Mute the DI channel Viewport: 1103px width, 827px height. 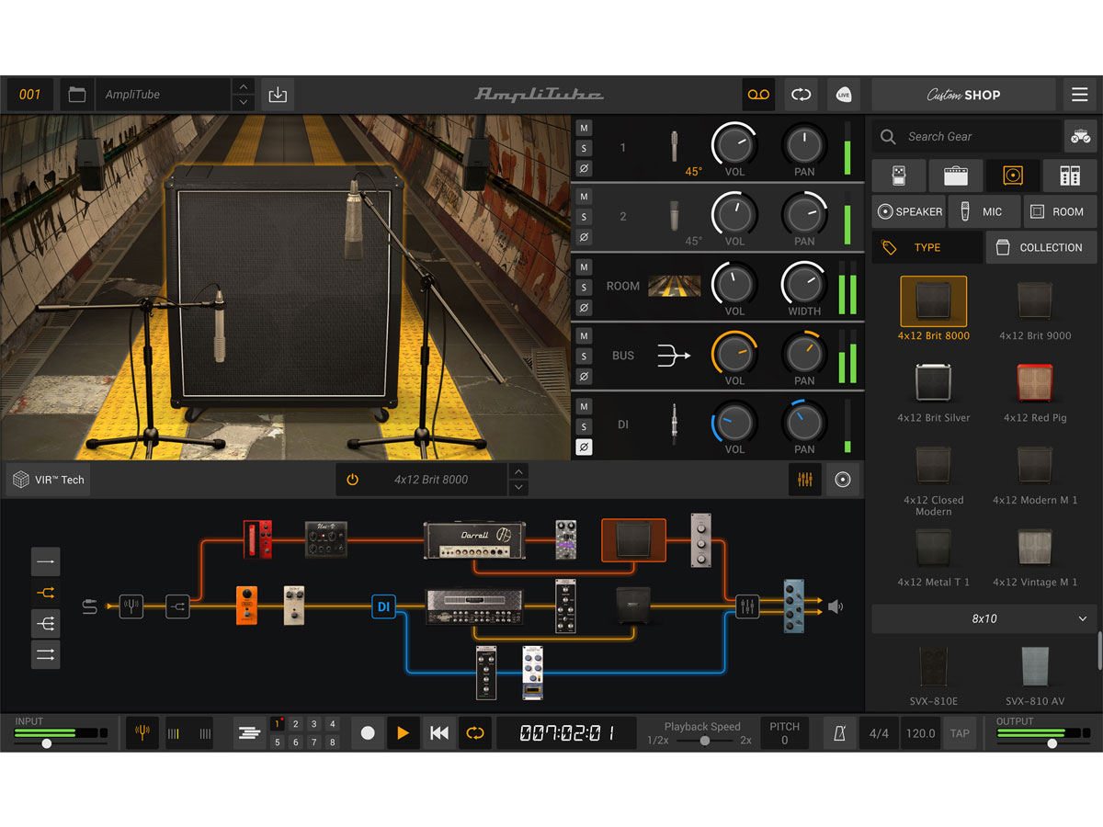[x=584, y=407]
